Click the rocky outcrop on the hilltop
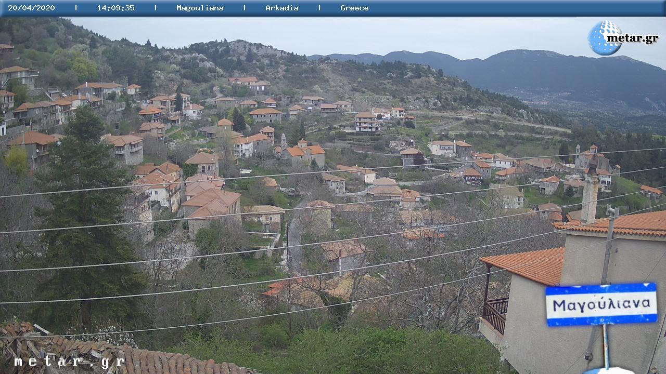Viewport: 666px width, 374px height. [255, 49]
